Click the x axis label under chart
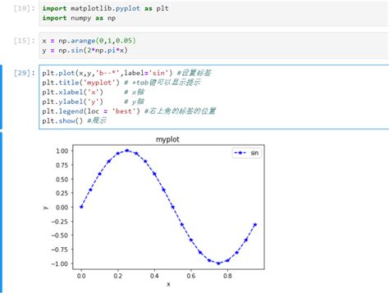Screen dimensions: 389x297 (x=168, y=284)
